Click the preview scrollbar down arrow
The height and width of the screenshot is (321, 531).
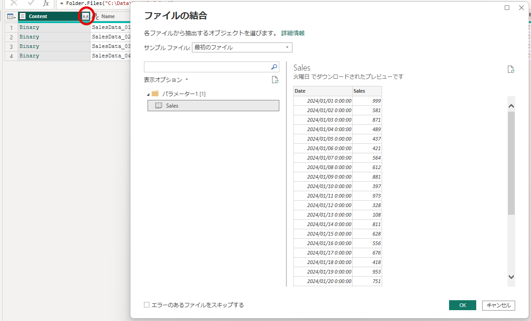[x=512, y=277]
